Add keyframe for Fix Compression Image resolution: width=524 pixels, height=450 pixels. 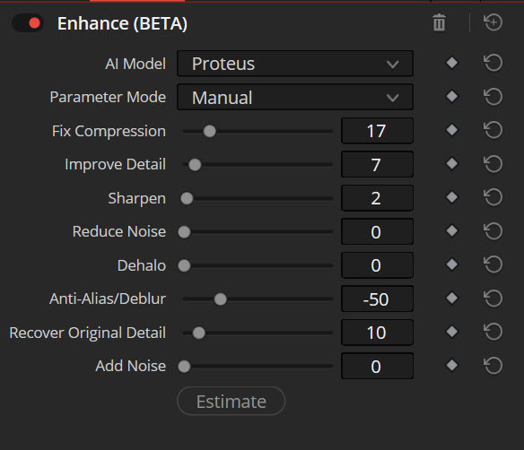452,130
